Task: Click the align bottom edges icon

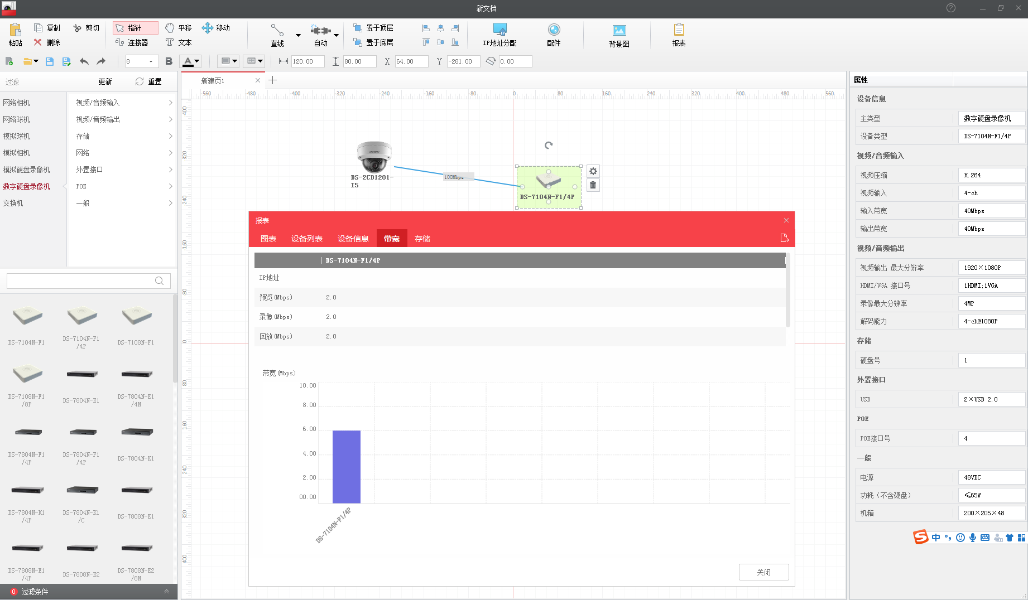Action: click(455, 42)
